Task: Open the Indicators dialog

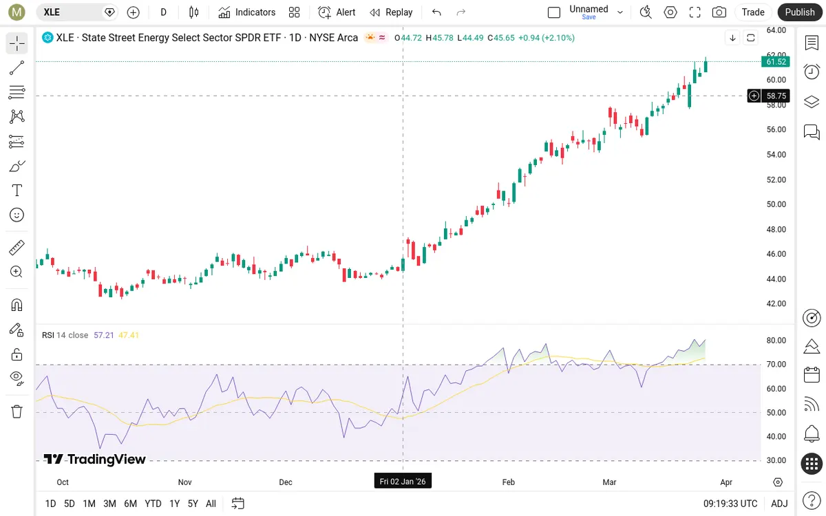Action: coord(247,12)
